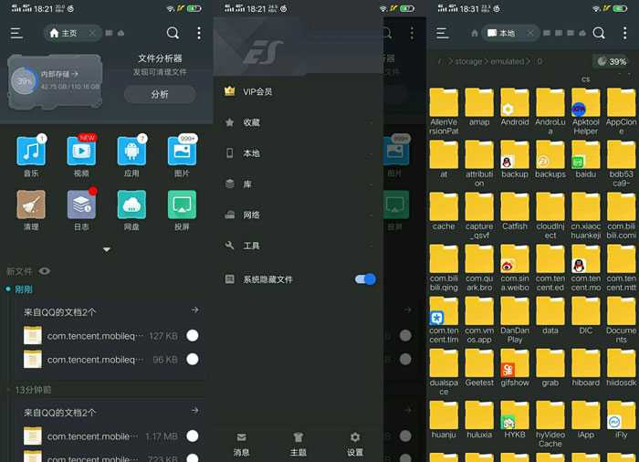Screen dimensions: 639x462
Task: Select the 127 KB com.tencent.mobileq file
Action: (x=193, y=336)
